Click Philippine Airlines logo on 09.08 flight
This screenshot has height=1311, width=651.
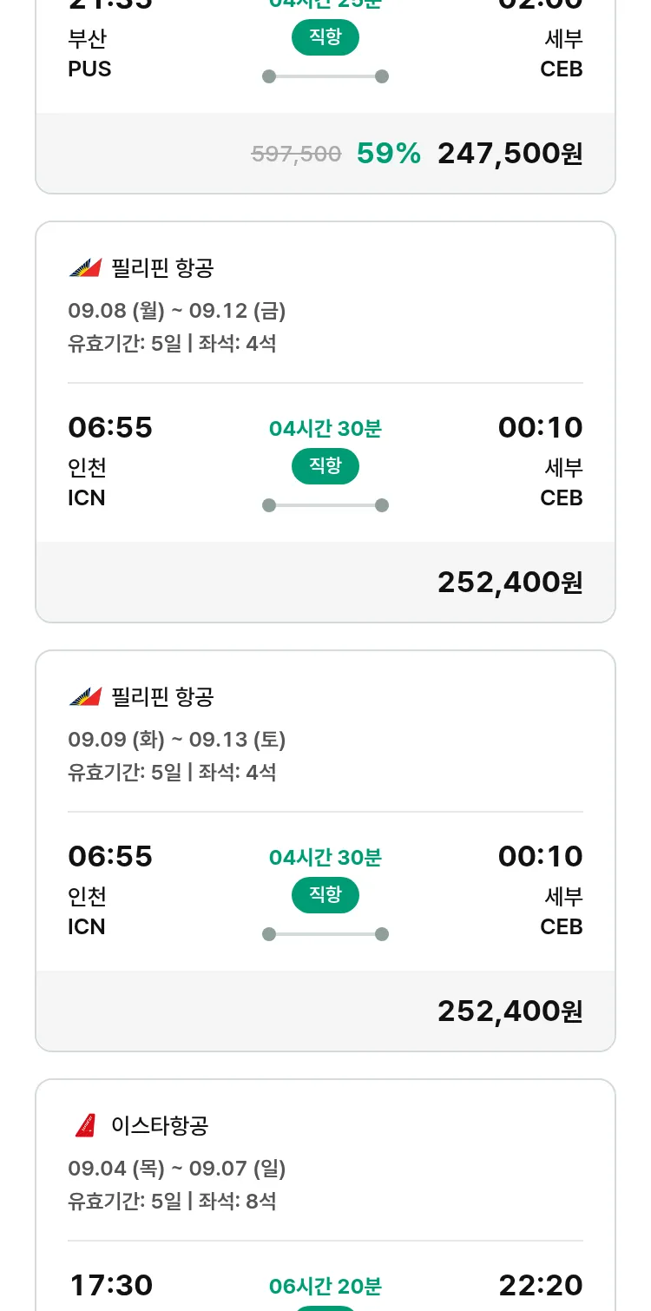point(85,267)
